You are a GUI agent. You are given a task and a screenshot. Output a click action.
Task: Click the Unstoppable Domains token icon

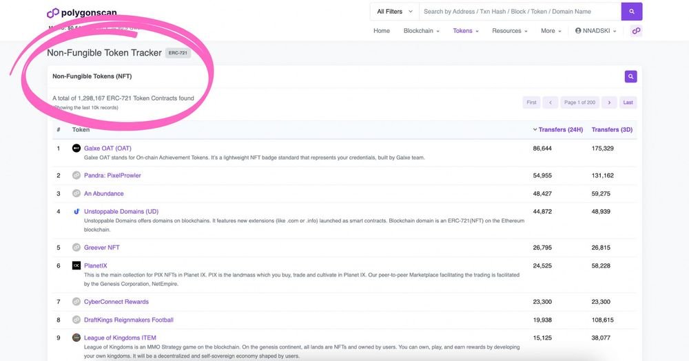coord(76,212)
